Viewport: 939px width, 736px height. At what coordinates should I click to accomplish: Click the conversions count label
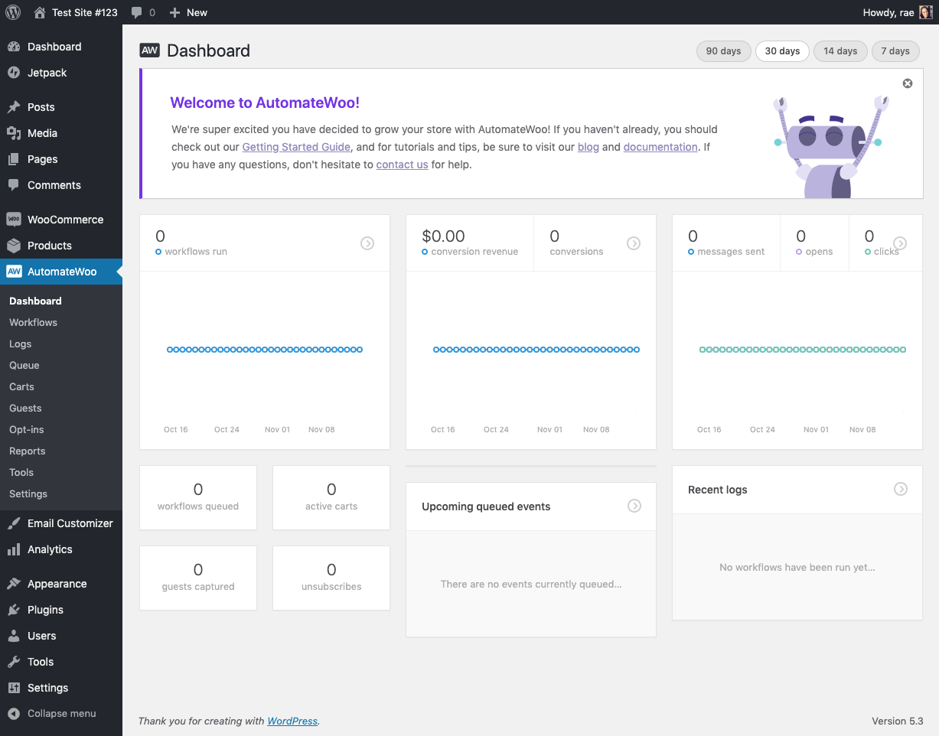tap(576, 252)
